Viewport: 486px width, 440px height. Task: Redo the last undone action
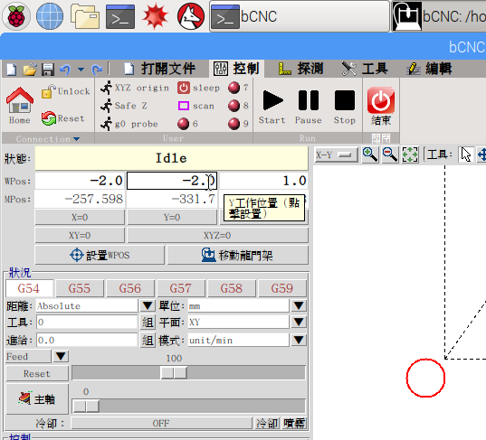tap(97, 70)
